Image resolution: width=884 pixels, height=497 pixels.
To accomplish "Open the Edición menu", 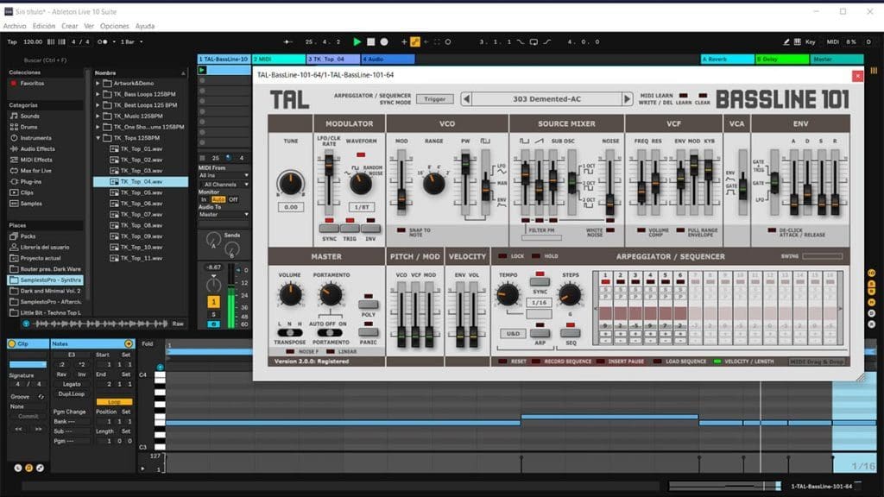I will point(44,26).
